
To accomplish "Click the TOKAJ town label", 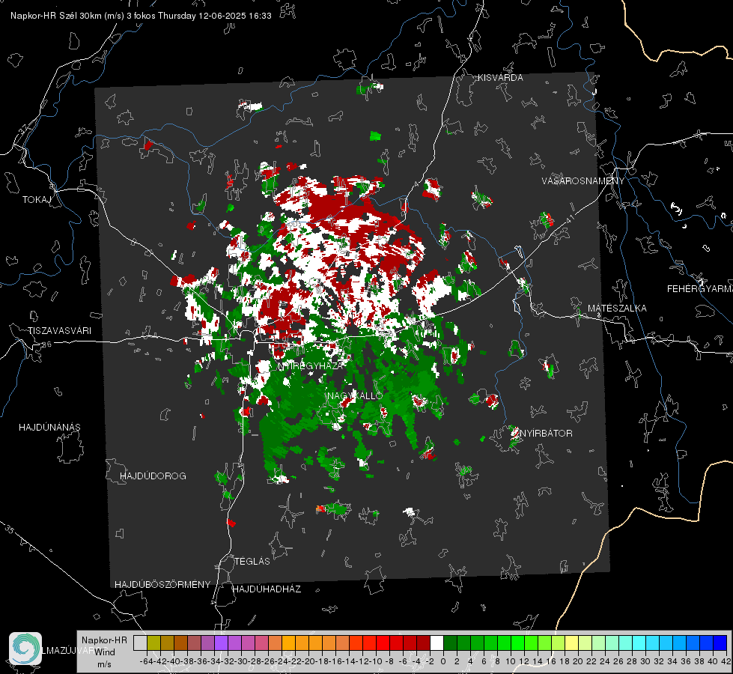I will click(x=37, y=200).
